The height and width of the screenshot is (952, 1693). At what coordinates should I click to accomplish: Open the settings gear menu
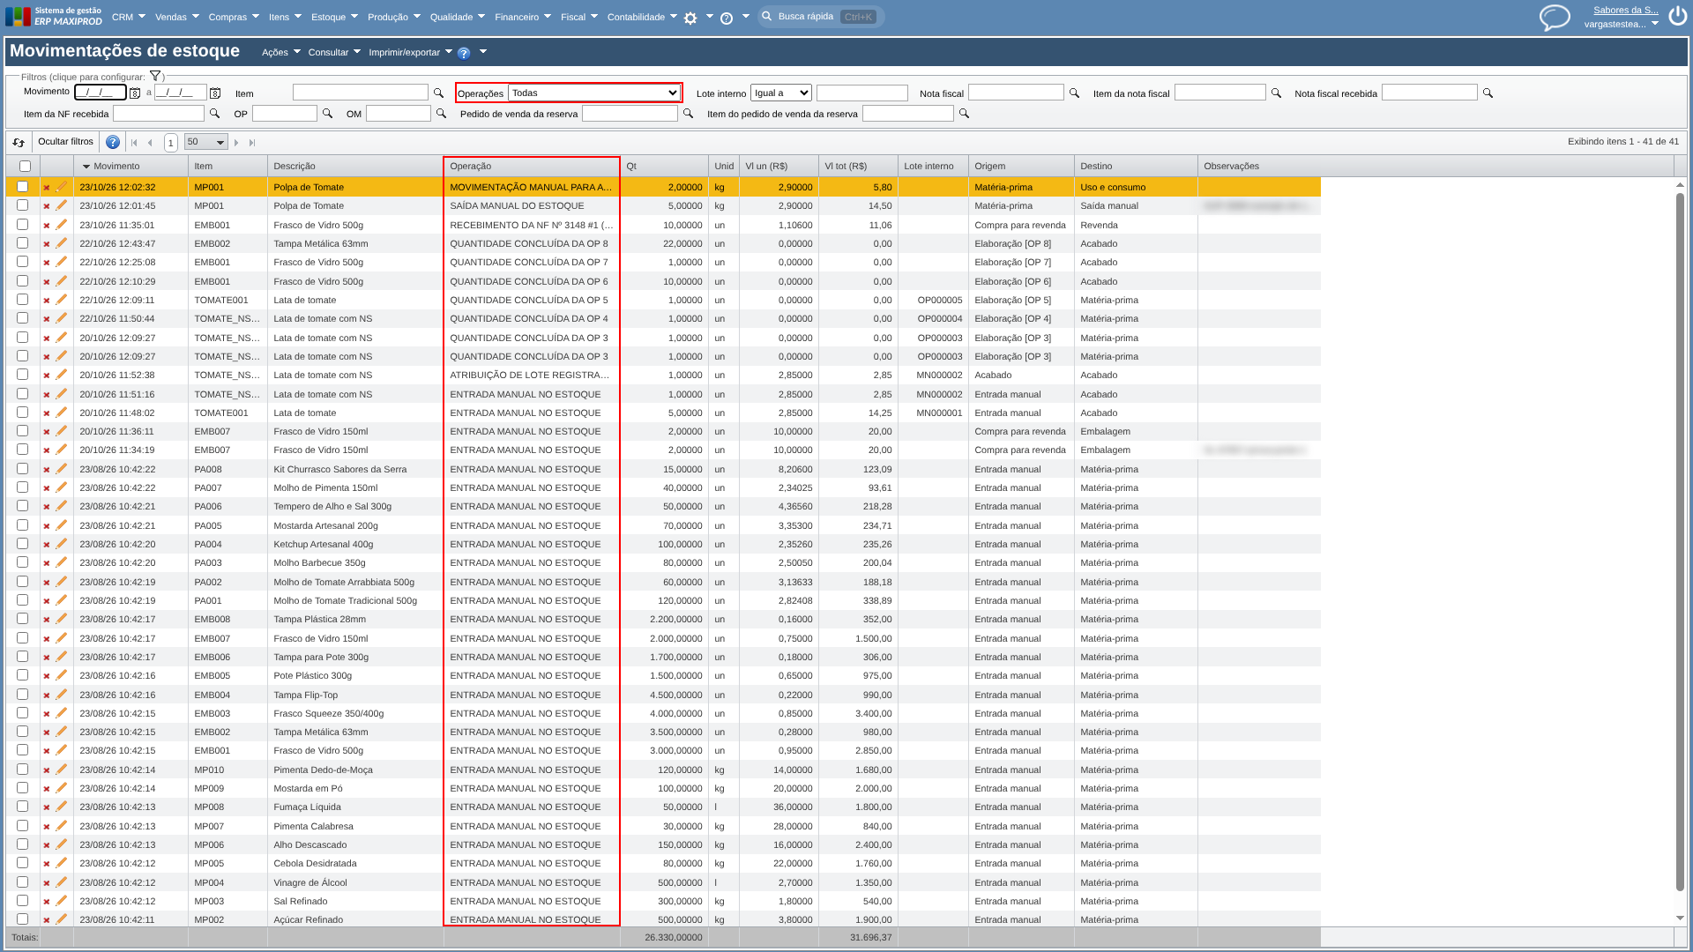pyautogui.click(x=690, y=18)
